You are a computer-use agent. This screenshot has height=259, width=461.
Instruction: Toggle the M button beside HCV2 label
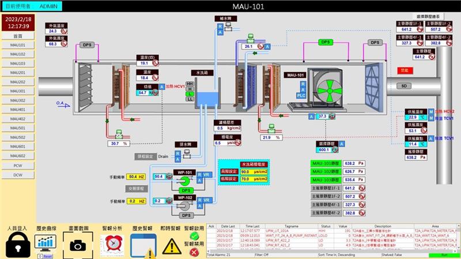431,112
